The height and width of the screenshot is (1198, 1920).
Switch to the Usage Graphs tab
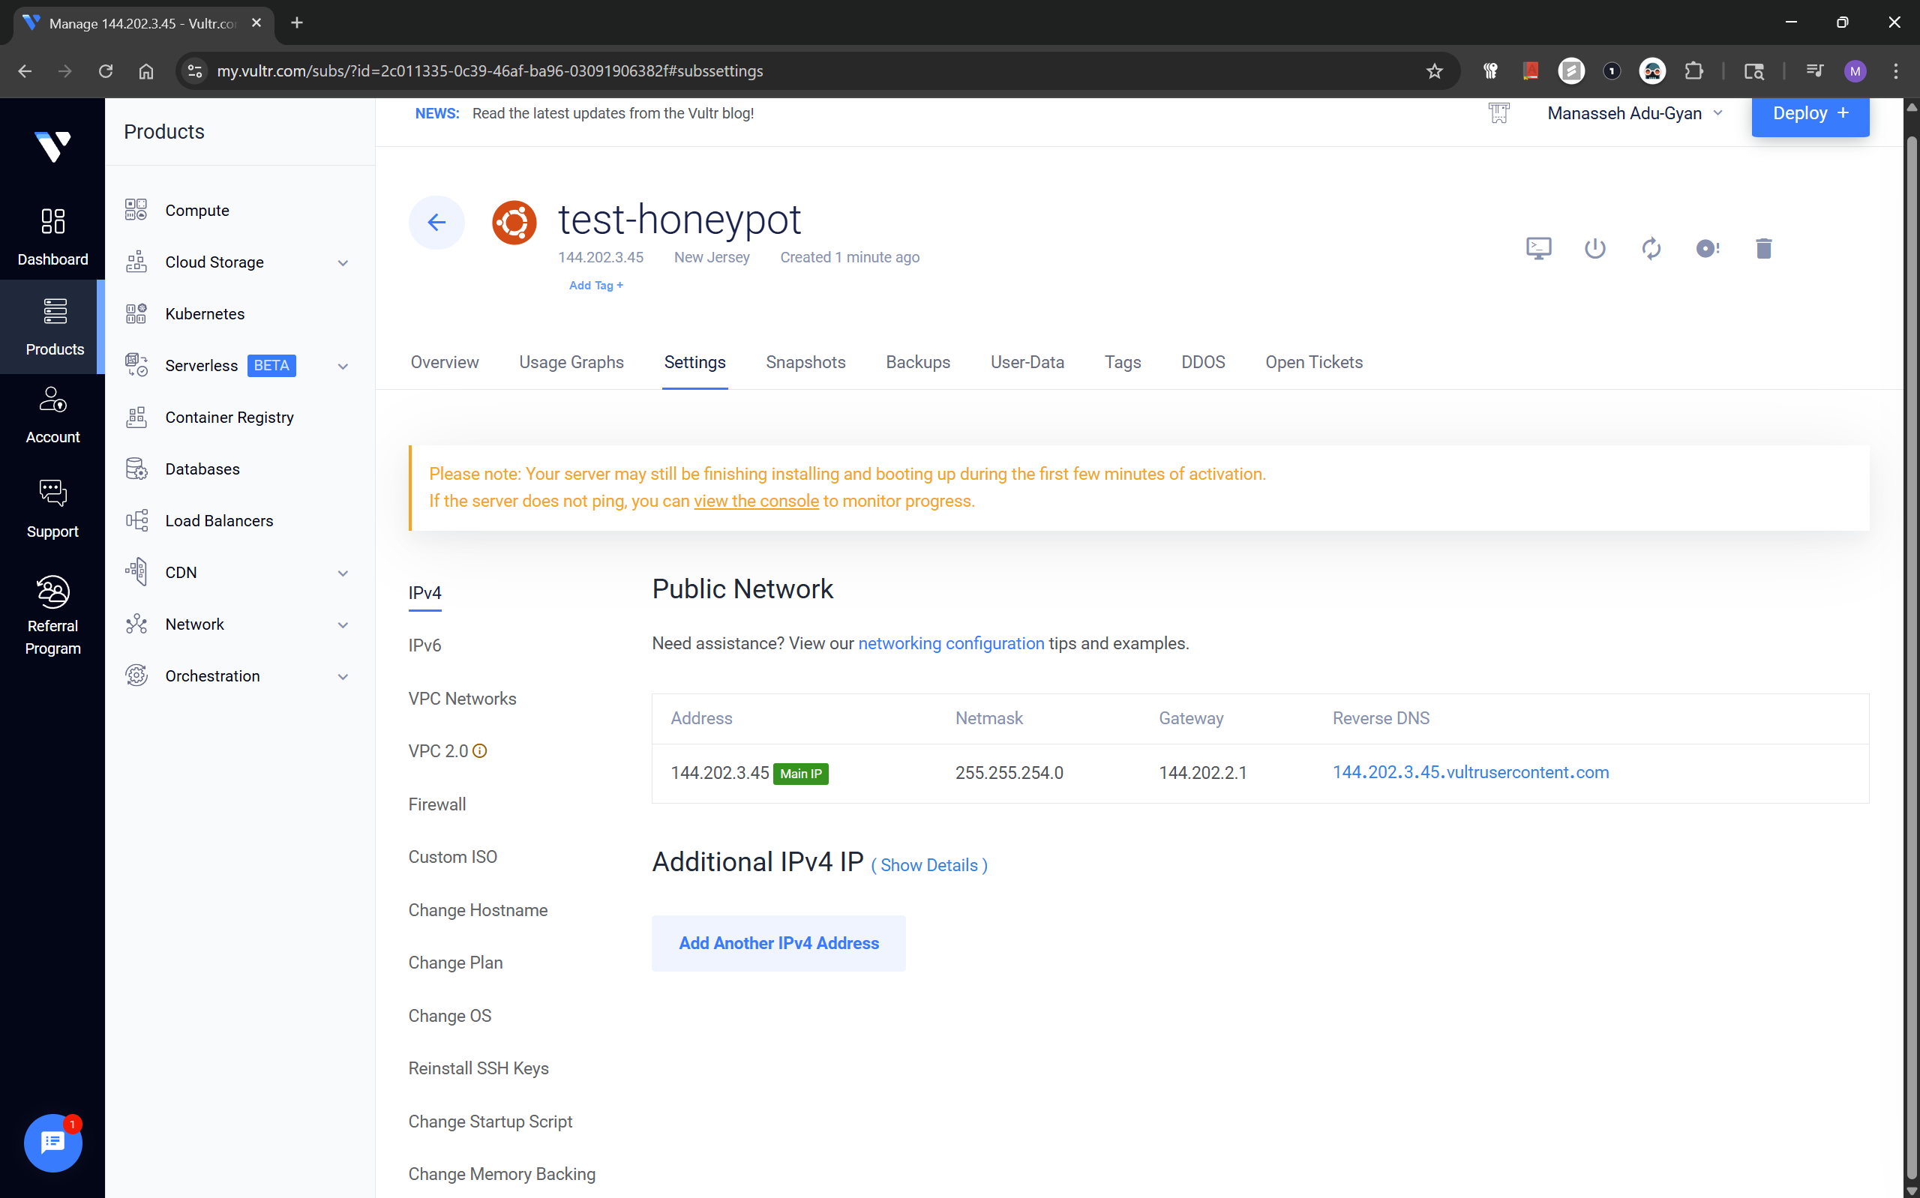[x=571, y=362]
